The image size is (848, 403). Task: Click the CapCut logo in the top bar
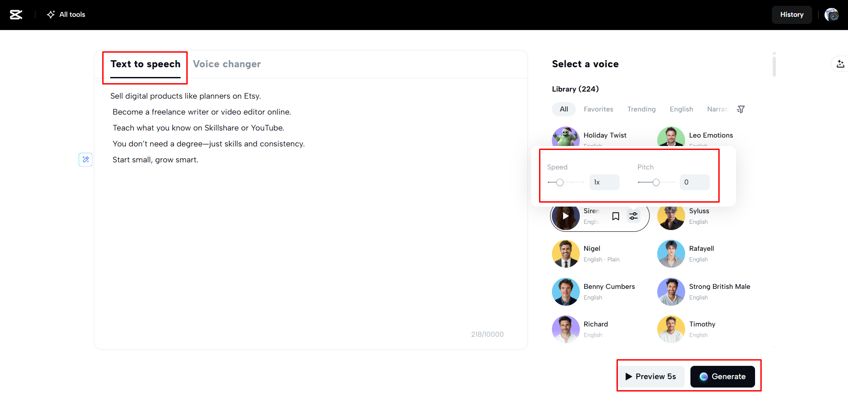pos(16,14)
